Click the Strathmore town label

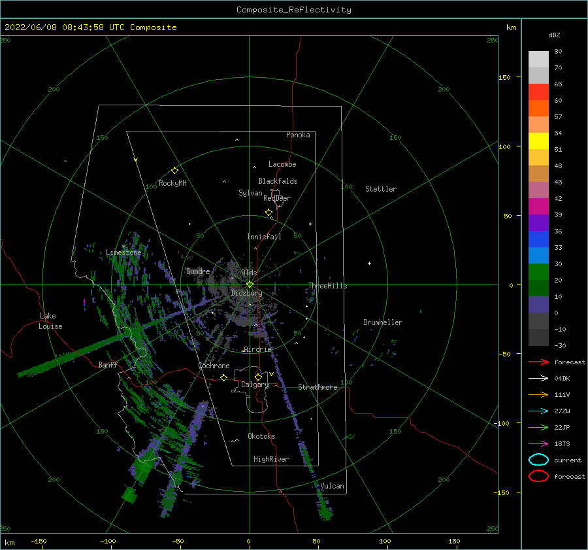coord(318,387)
